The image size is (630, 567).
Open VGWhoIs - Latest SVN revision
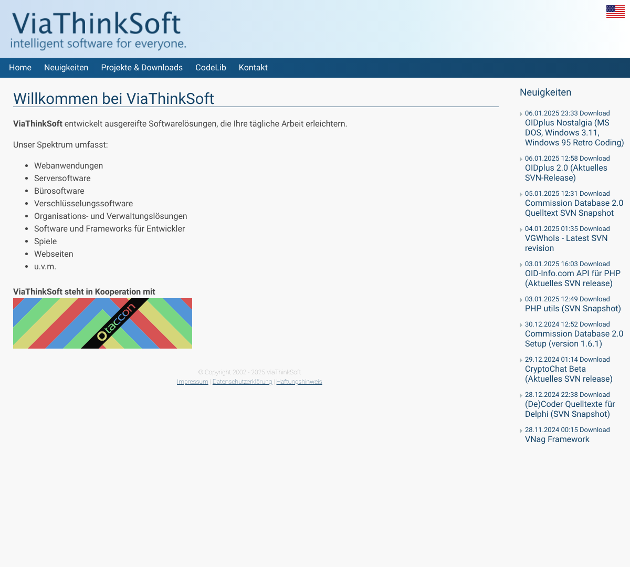[566, 243]
